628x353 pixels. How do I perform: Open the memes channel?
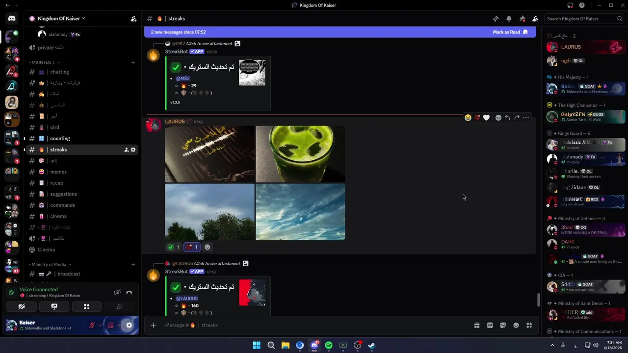tap(81, 172)
